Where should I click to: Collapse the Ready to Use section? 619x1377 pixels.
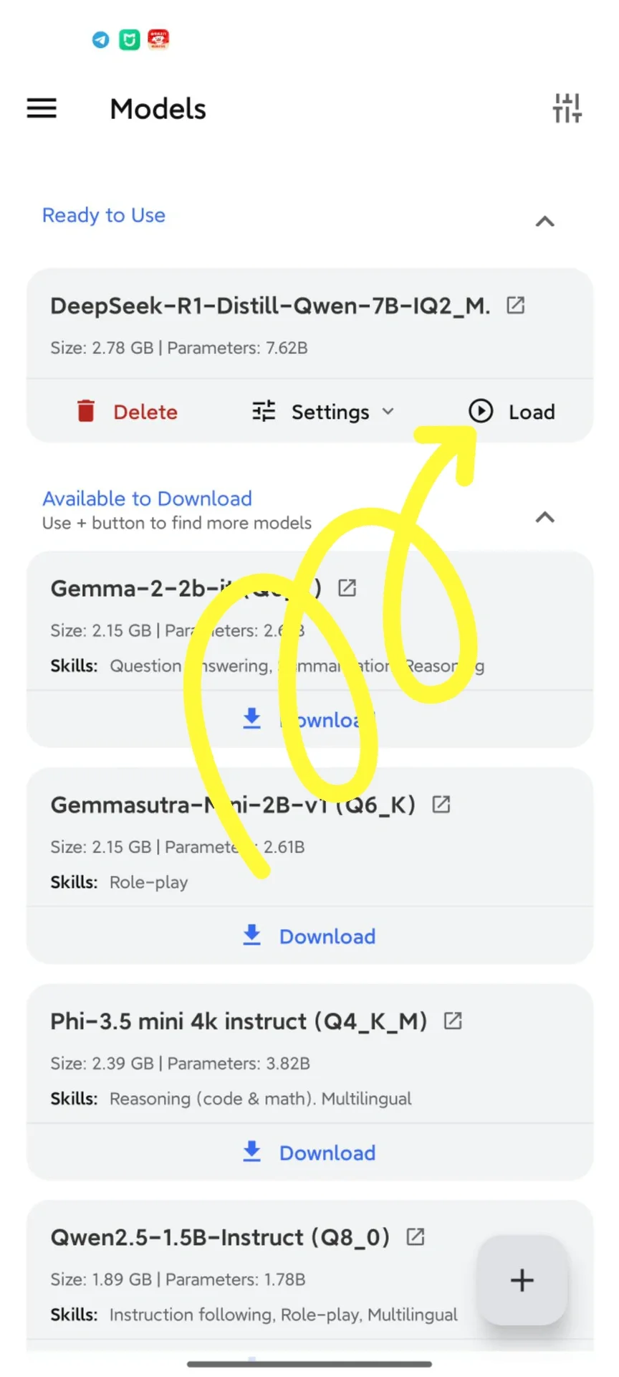(x=545, y=222)
